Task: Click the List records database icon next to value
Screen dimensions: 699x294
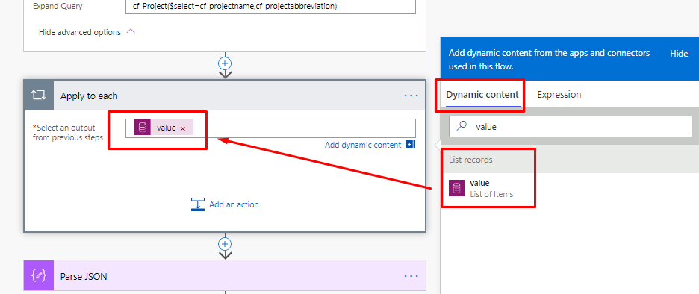Action: click(x=456, y=189)
